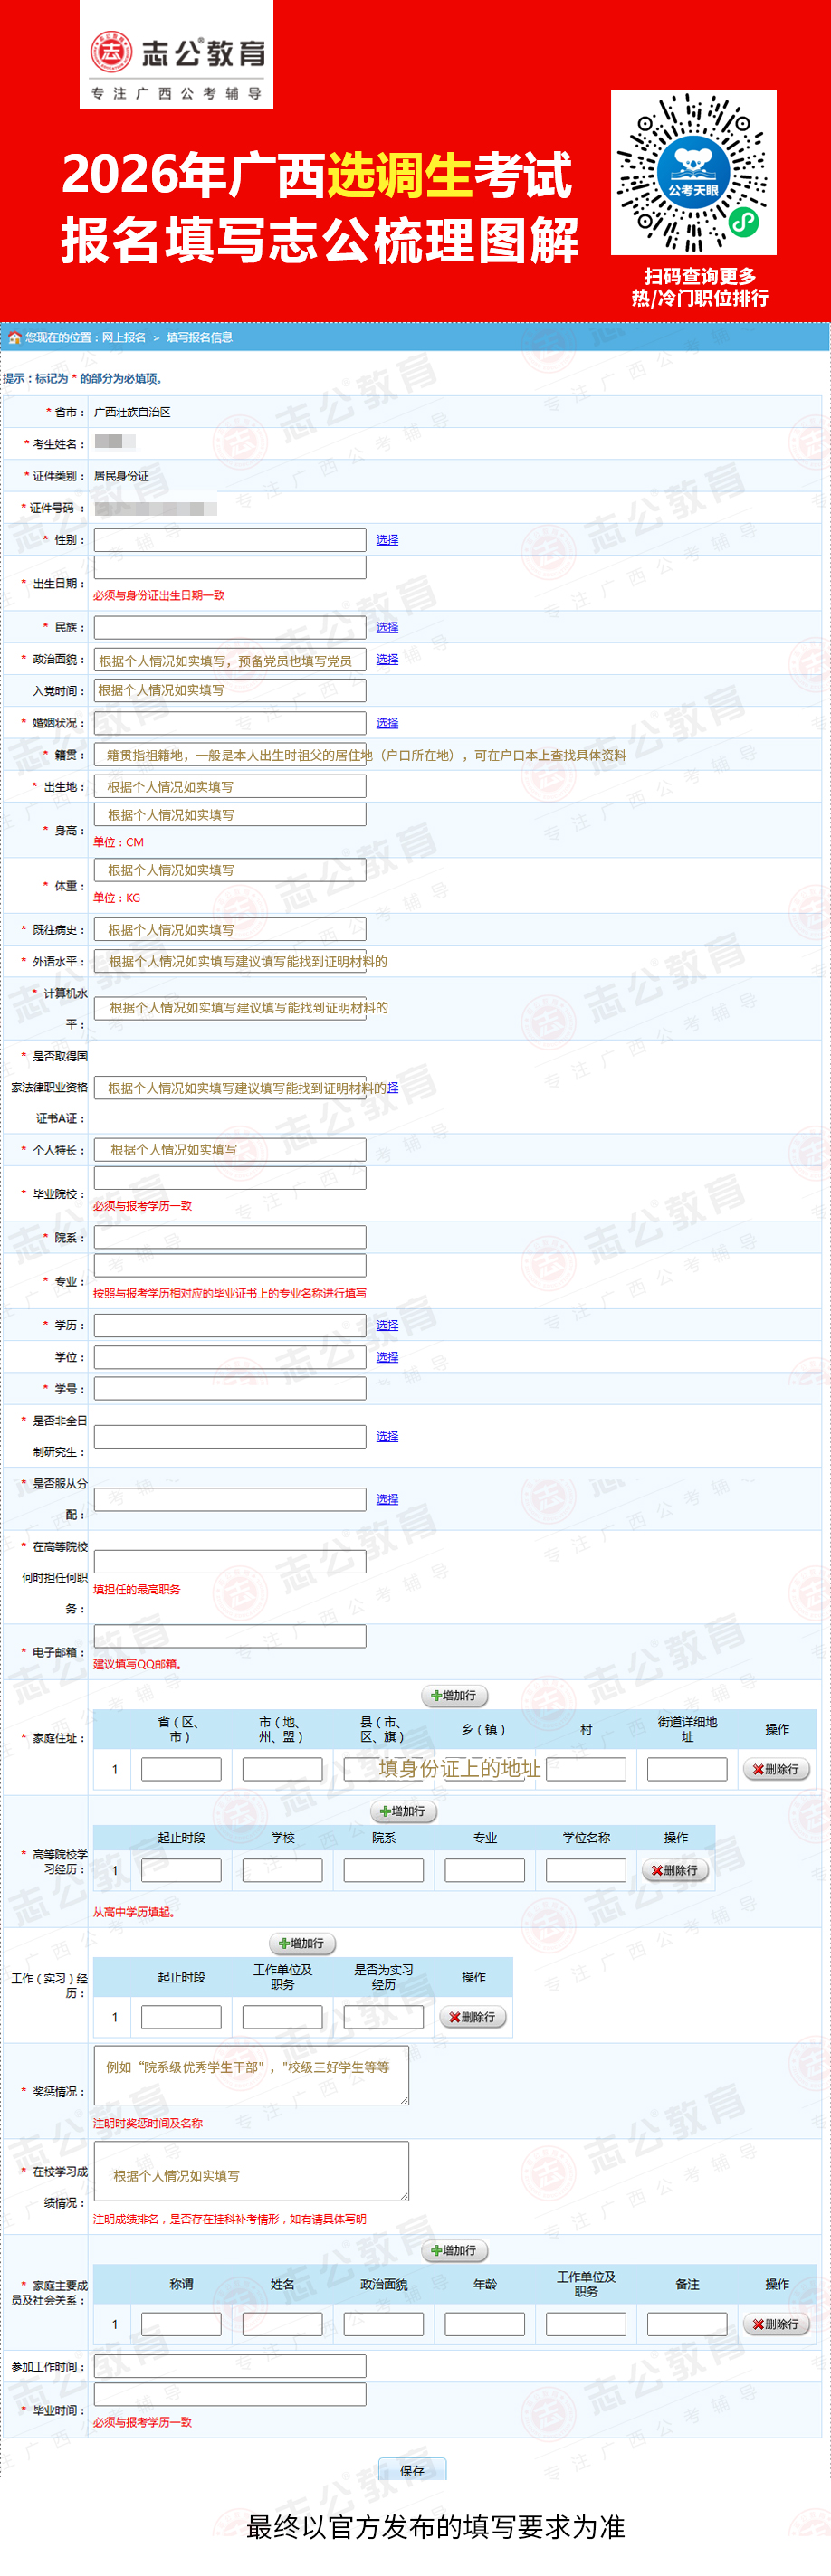Viewport: 831px width, 2576px height.
Task: Delete row 1 of the 家庭住址 table
Action: (776, 1770)
